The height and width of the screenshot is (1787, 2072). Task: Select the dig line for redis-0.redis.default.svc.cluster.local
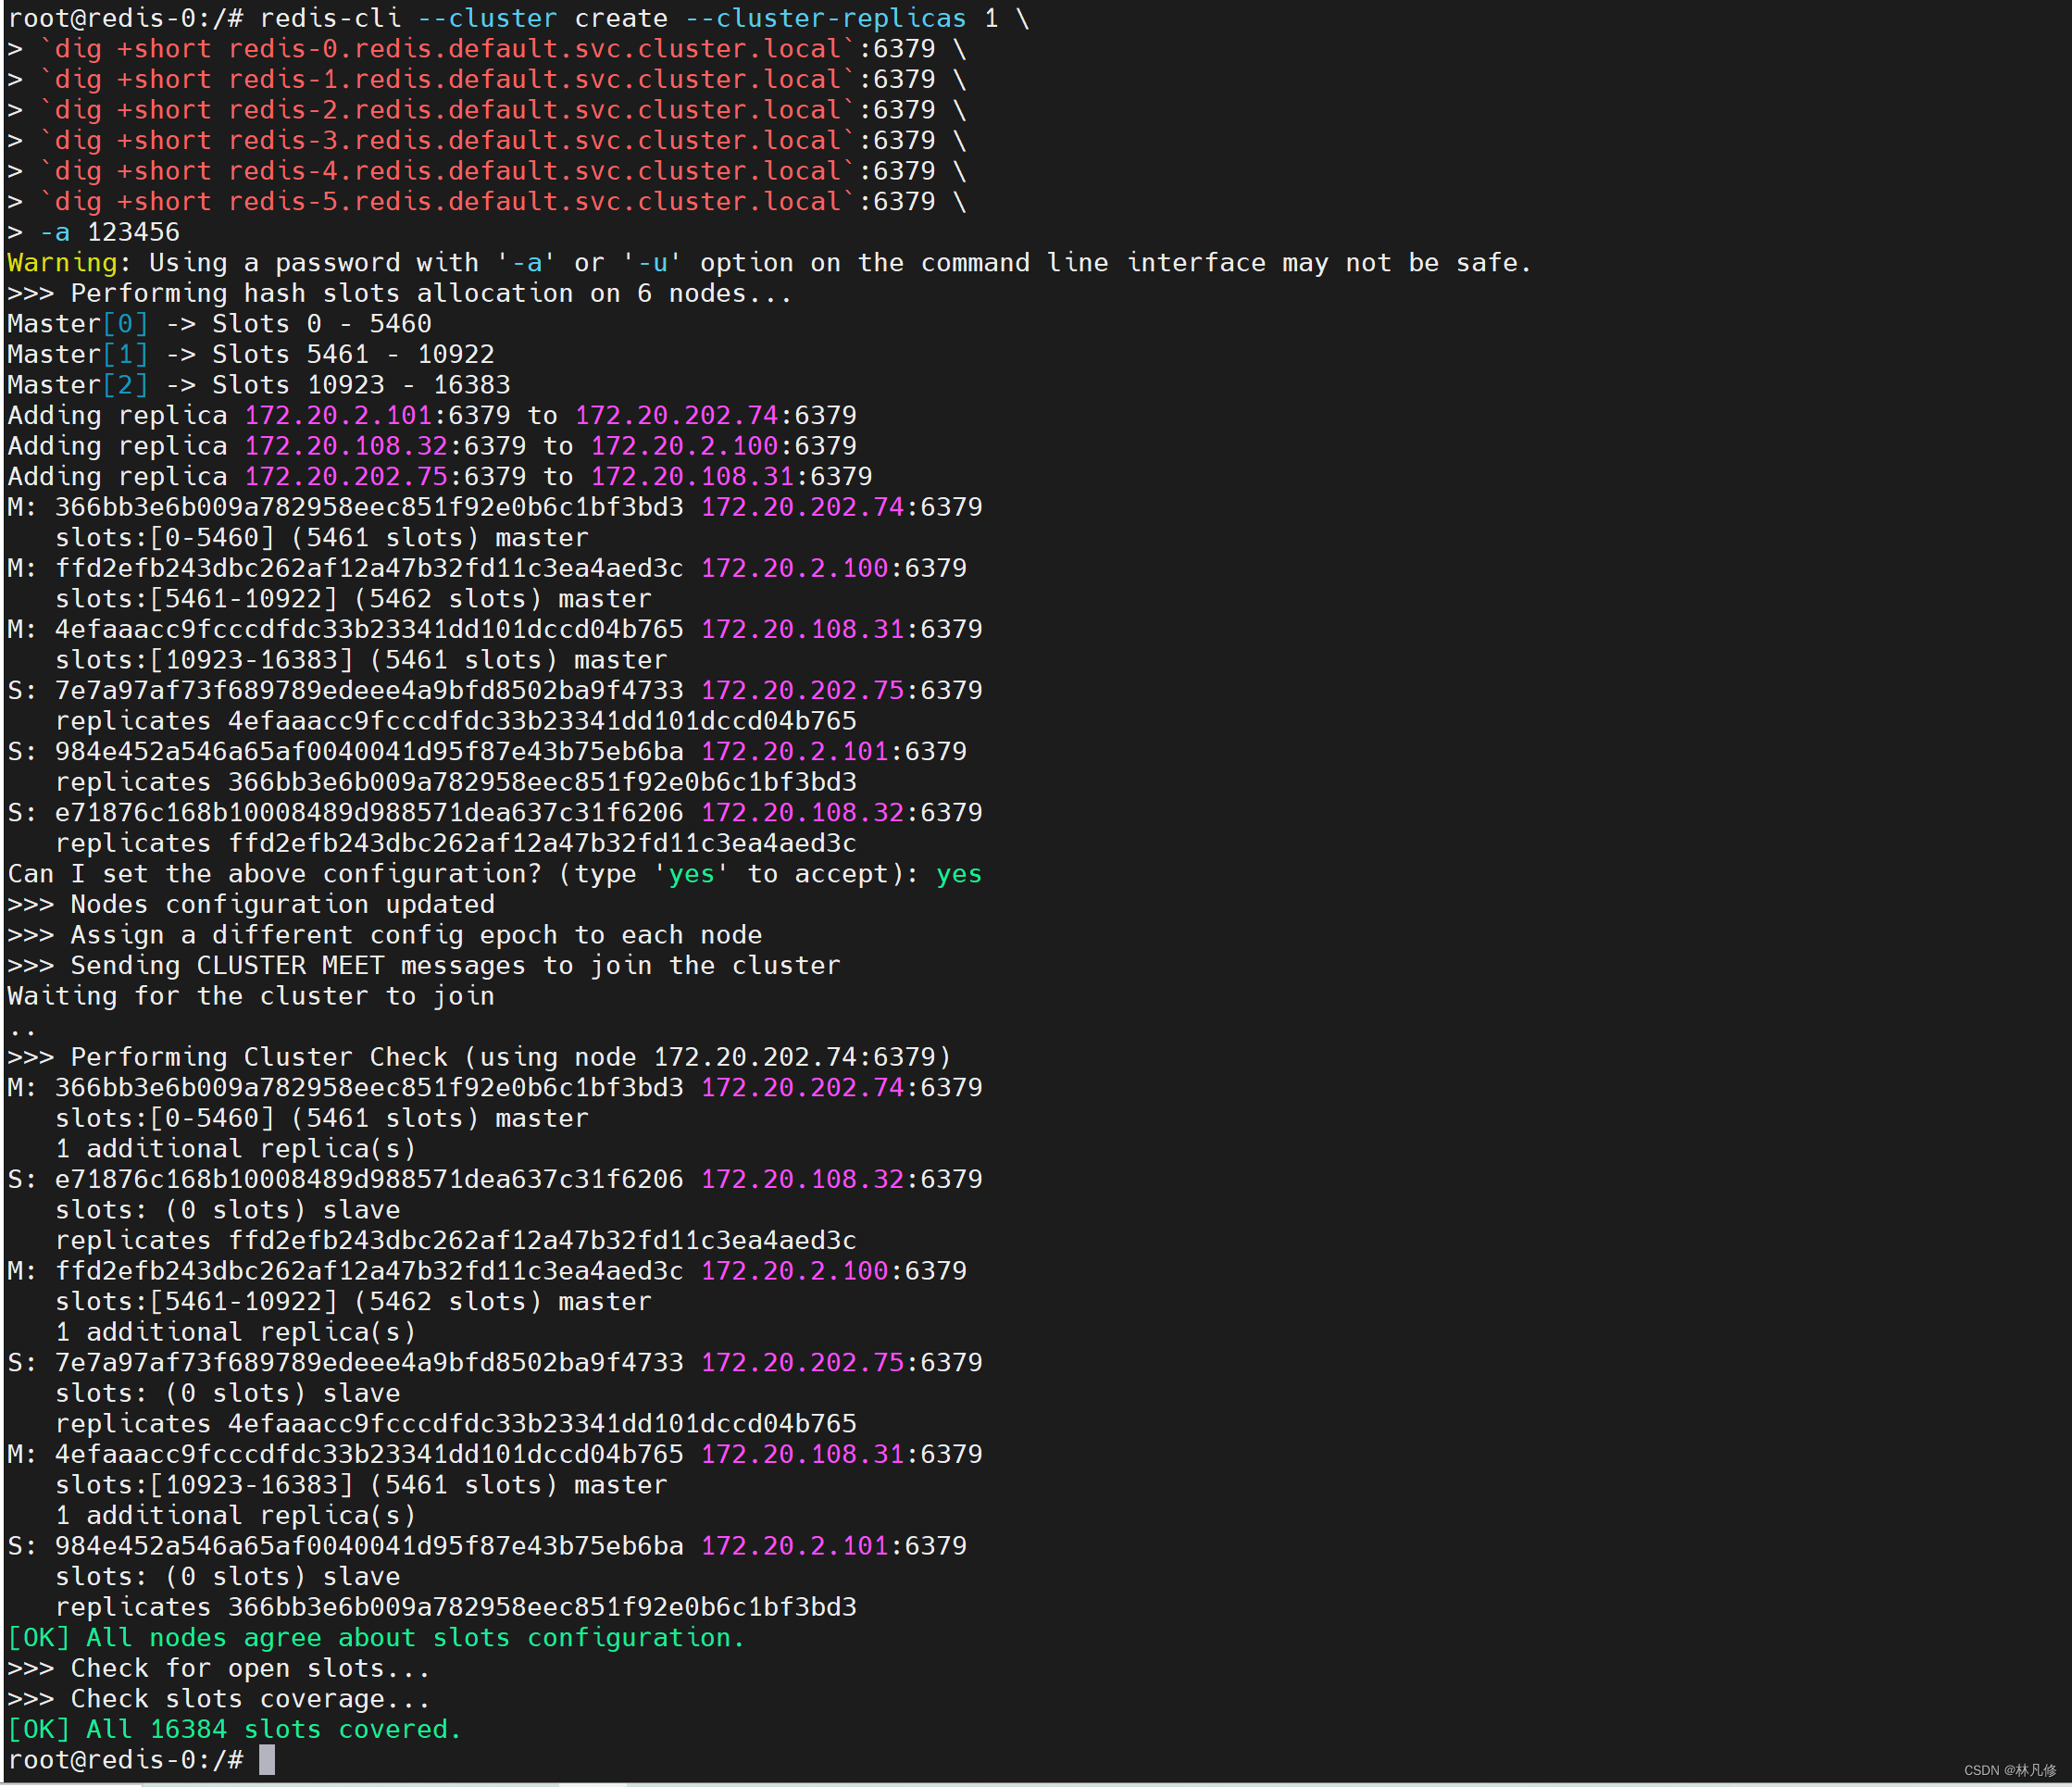pyautogui.click(x=487, y=49)
